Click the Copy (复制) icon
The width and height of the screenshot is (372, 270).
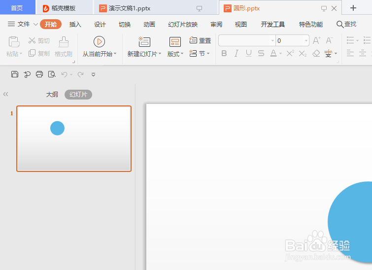pos(32,53)
